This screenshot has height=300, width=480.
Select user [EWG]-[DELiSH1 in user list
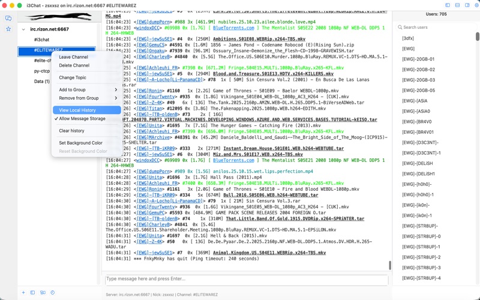(418, 173)
